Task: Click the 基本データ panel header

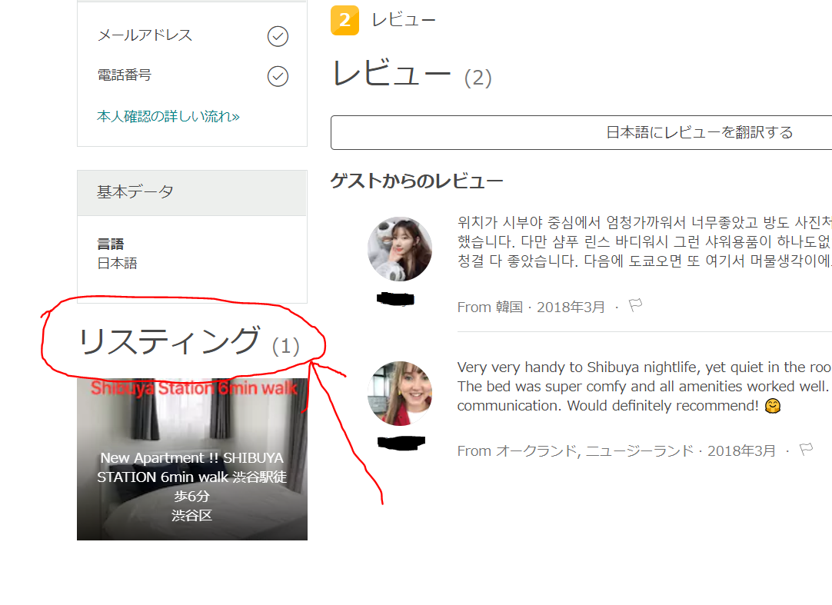Action: coord(192,192)
